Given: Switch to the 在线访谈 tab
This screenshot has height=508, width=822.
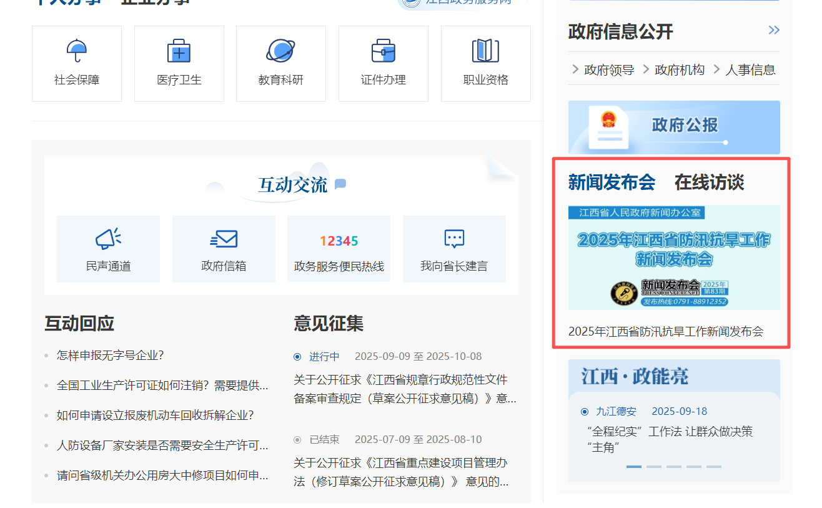Looking at the screenshot, I should [710, 182].
